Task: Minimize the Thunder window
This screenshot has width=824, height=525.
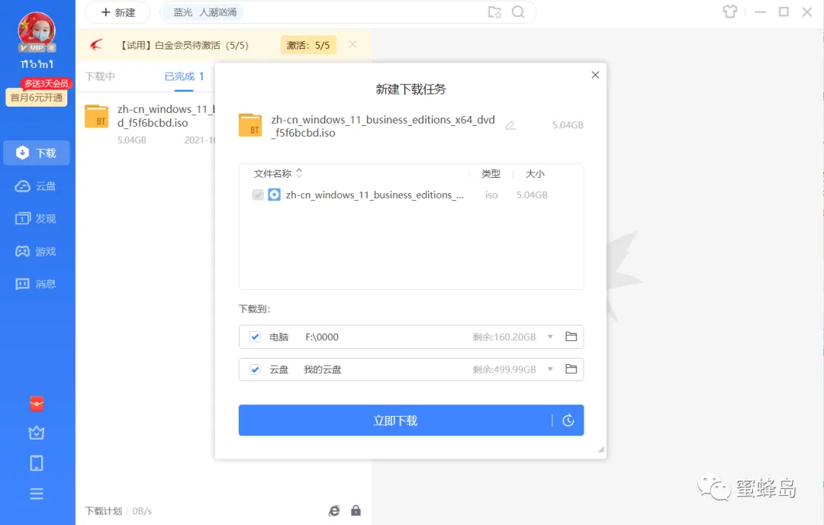Action: (760, 11)
